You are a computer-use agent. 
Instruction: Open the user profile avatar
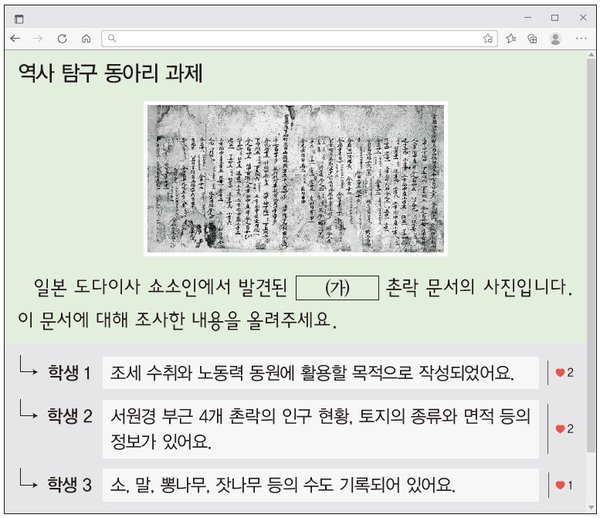click(x=554, y=37)
